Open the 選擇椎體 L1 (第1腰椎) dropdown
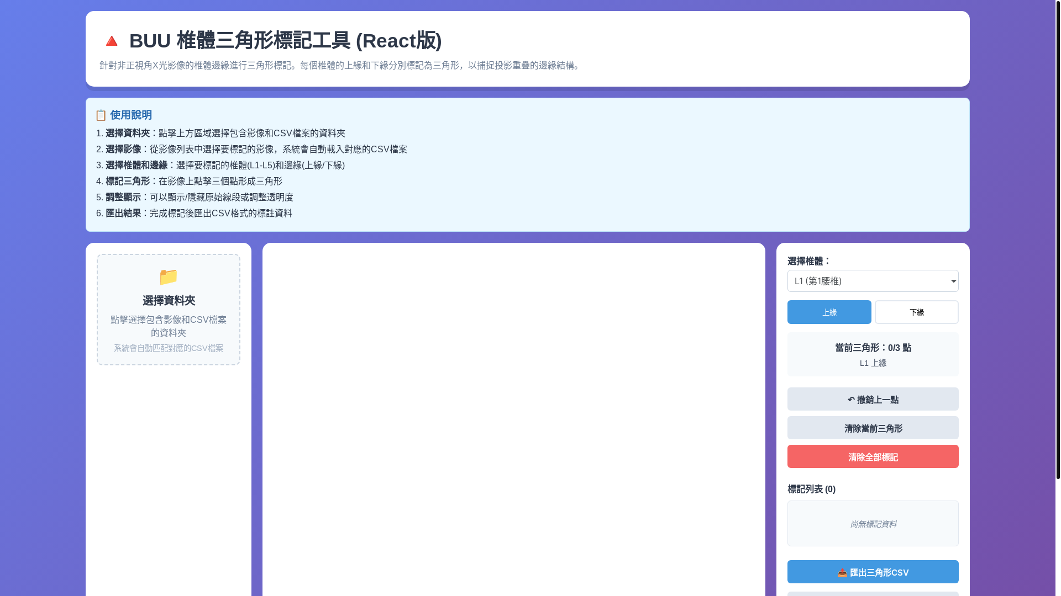 click(x=873, y=281)
